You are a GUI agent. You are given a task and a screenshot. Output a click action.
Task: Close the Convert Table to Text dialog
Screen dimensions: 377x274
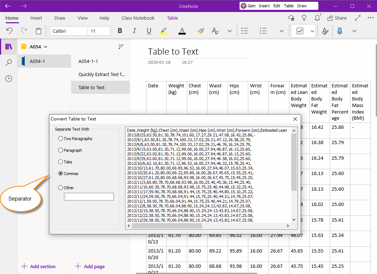[x=295, y=119]
